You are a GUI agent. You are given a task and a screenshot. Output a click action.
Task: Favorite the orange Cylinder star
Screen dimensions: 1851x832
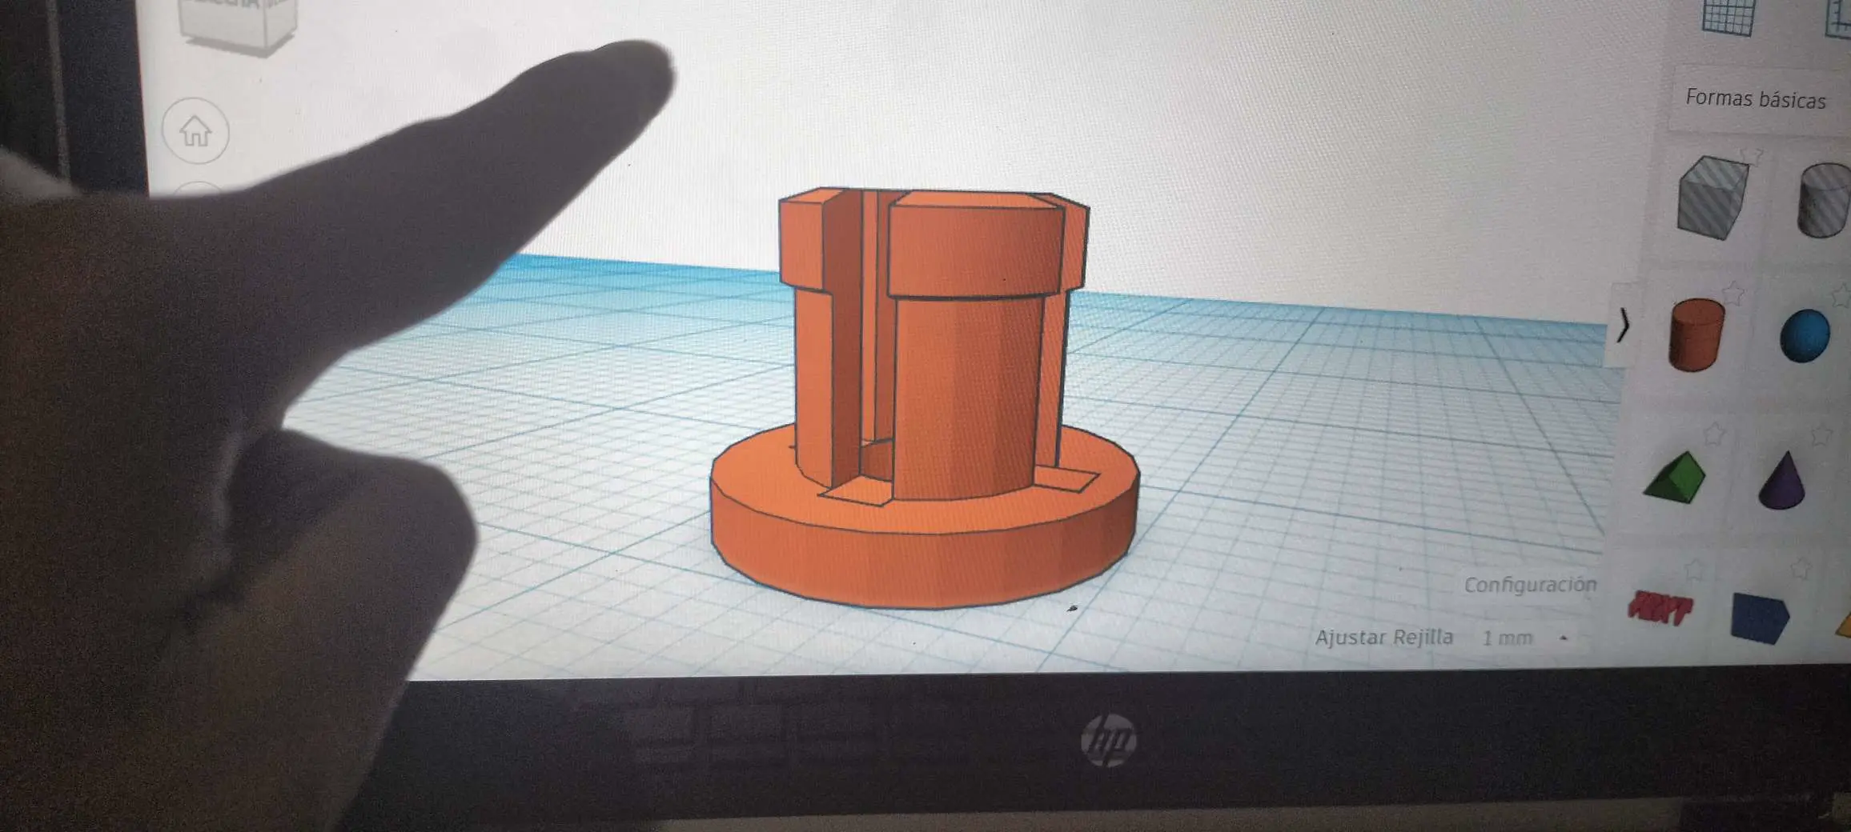click(x=1733, y=294)
